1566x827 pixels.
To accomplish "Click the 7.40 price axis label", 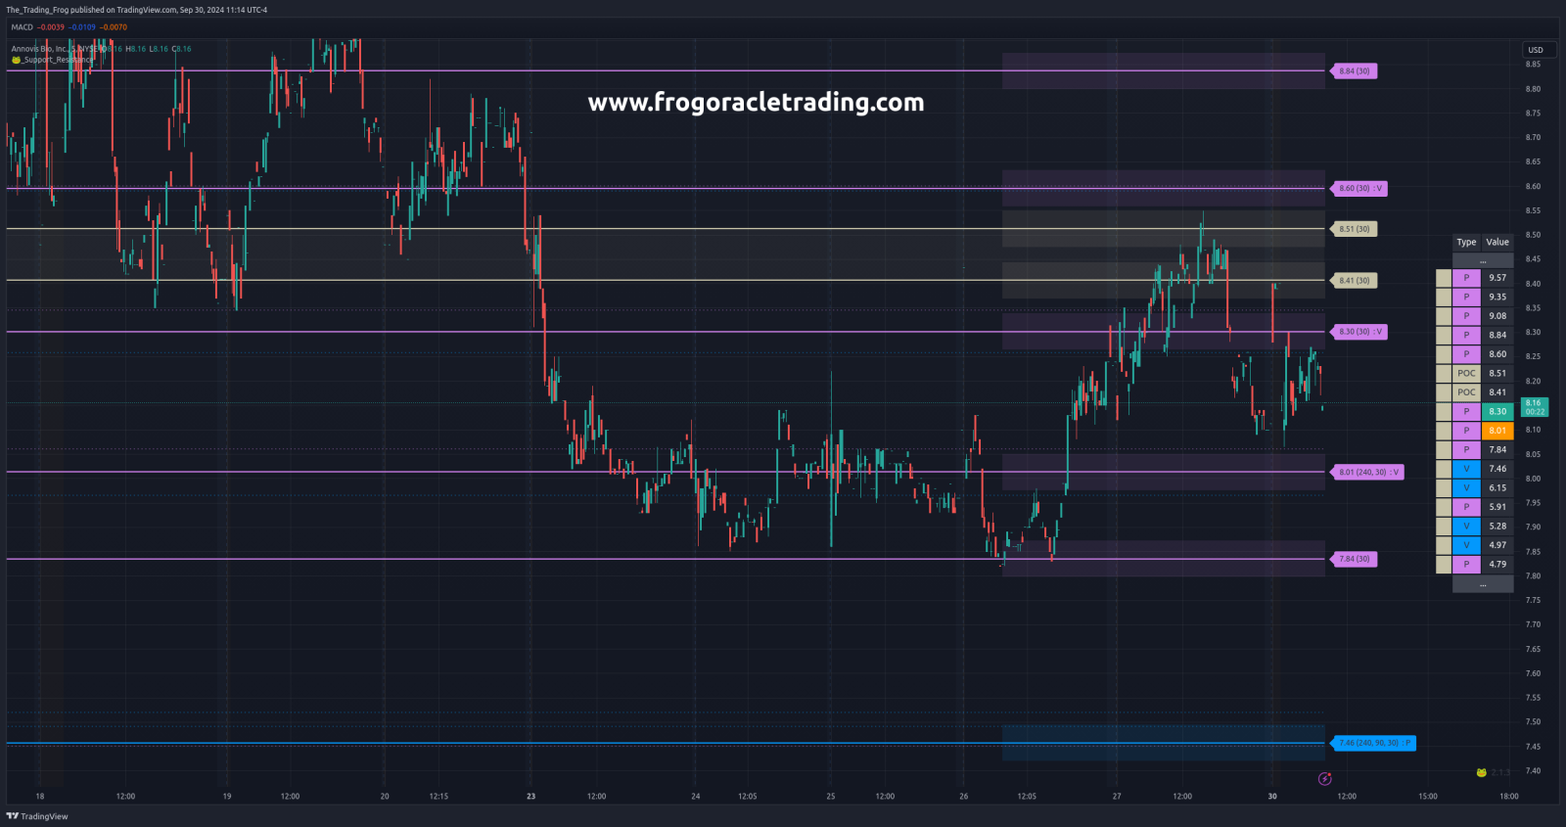I will tap(1533, 771).
